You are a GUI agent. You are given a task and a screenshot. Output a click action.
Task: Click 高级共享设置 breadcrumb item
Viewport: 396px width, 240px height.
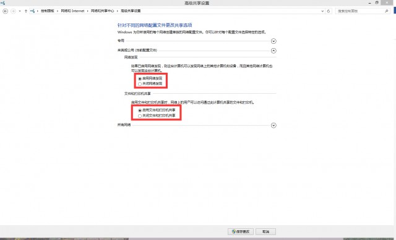(131, 11)
